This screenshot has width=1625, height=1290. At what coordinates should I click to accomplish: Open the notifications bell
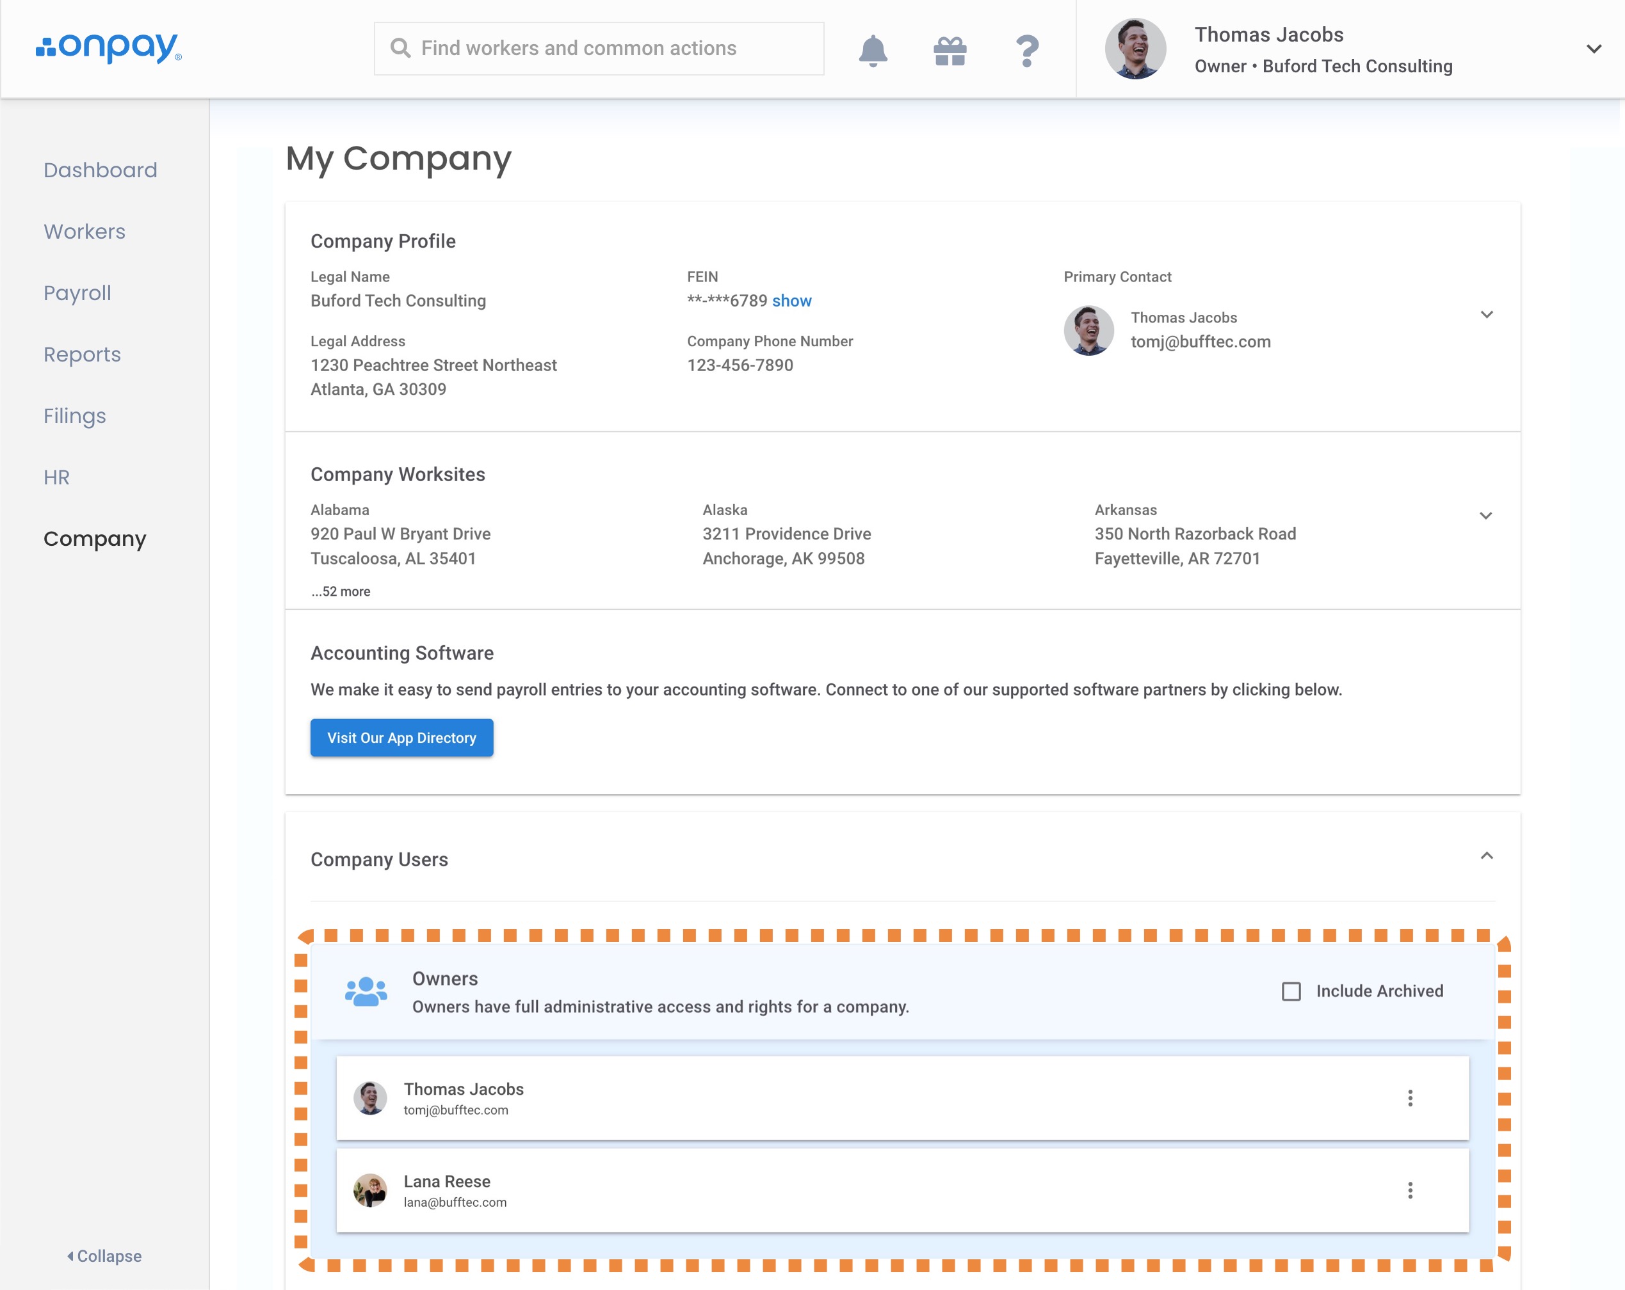point(873,51)
